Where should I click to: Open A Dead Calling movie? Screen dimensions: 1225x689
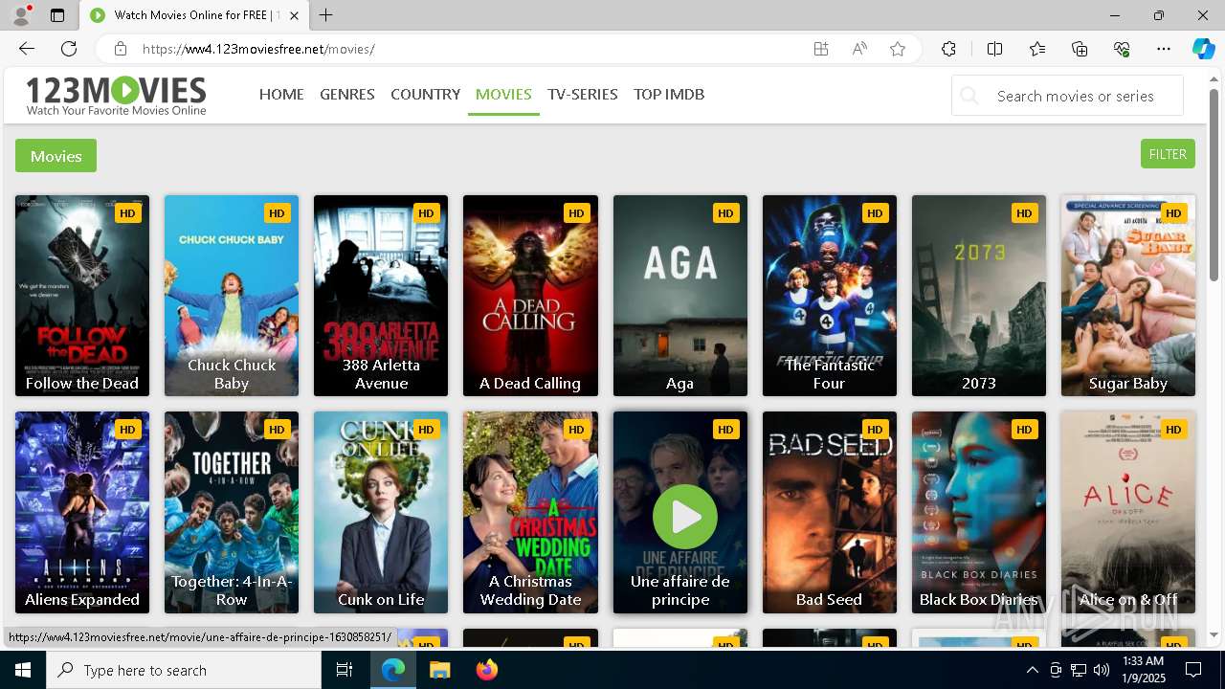tap(530, 296)
